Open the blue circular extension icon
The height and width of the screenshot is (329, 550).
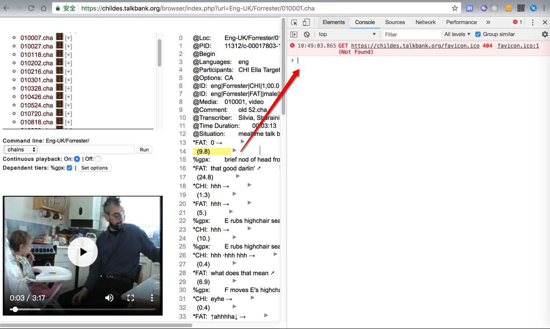click(x=533, y=8)
